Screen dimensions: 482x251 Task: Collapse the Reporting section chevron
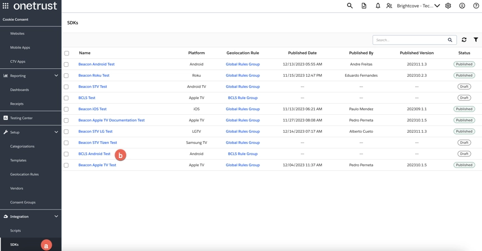tap(56, 76)
